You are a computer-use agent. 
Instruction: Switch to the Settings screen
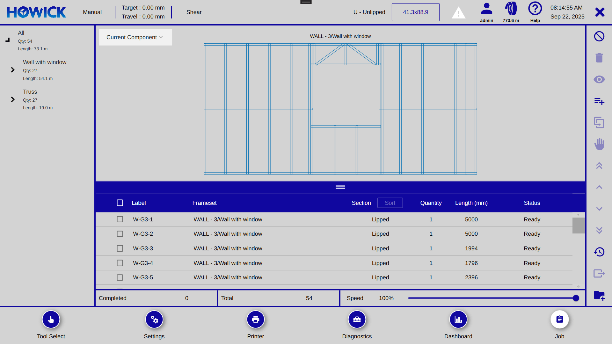pyautogui.click(x=154, y=319)
